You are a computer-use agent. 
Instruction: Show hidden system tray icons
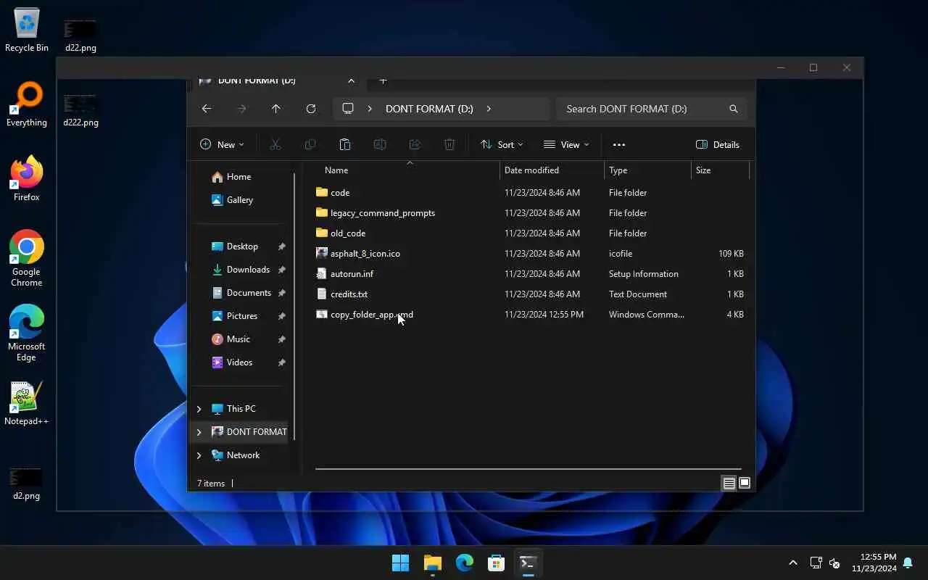[793, 563]
